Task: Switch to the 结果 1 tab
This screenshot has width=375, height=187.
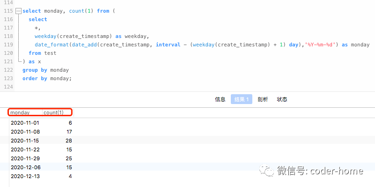Action: tap(241, 99)
